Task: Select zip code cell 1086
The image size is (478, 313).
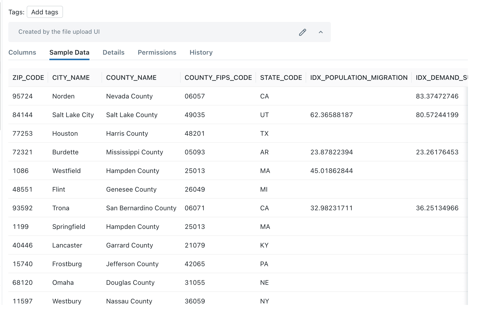Action: tap(21, 171)
